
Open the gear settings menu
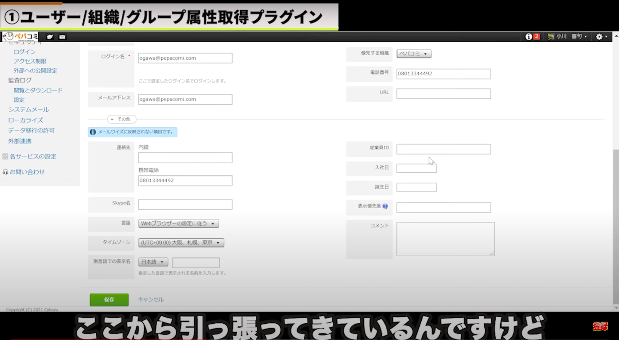tap(601, 37)
